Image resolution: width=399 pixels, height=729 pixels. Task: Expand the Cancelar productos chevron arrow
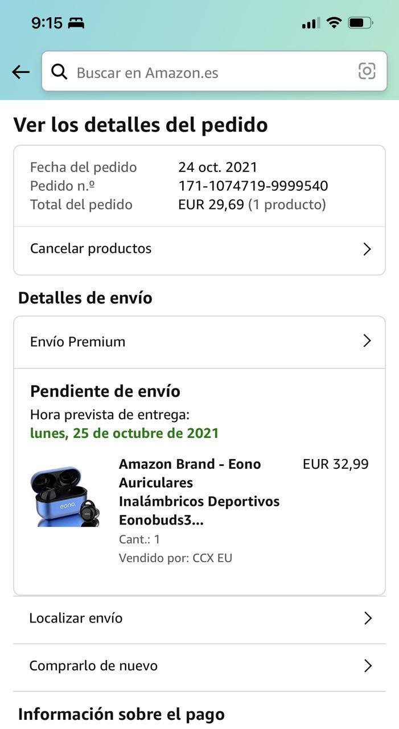pos(367,249)
